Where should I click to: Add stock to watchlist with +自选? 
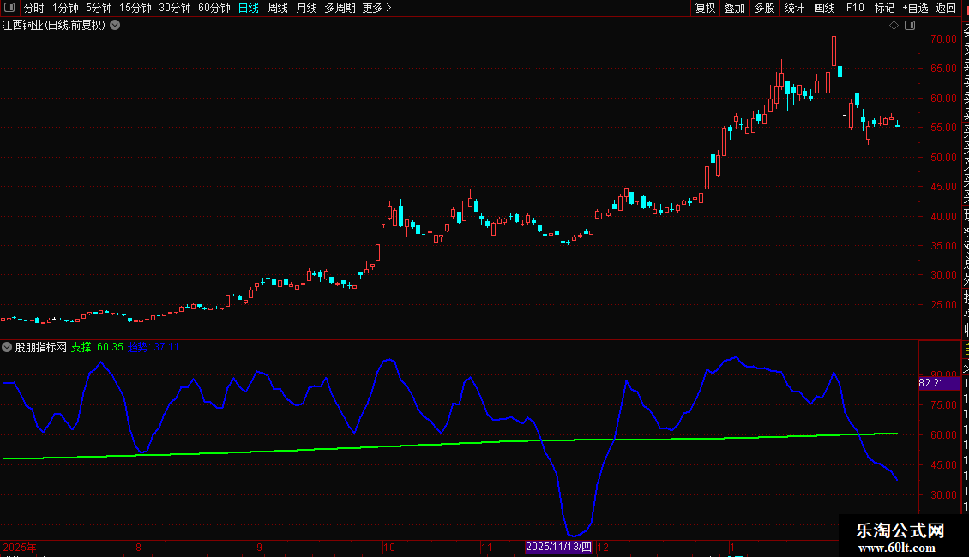[915, 8]
